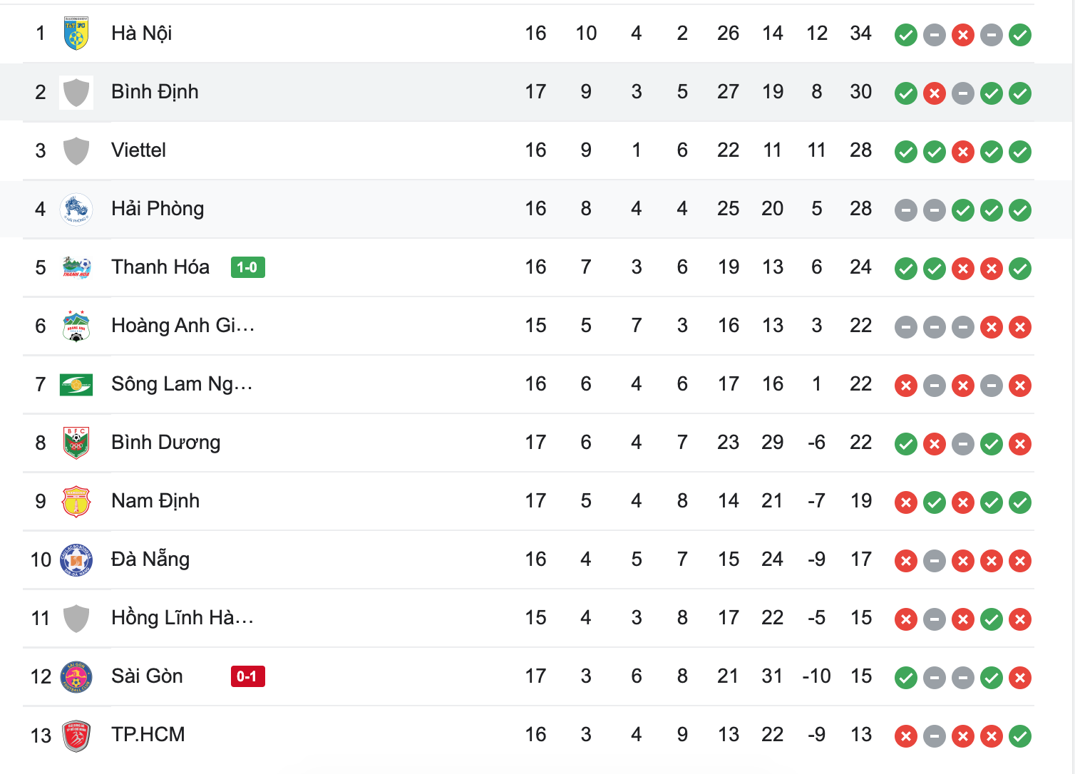Open the Nam Định team crest
This screenshot has height=774, width=1075.
tap(76, 501)
